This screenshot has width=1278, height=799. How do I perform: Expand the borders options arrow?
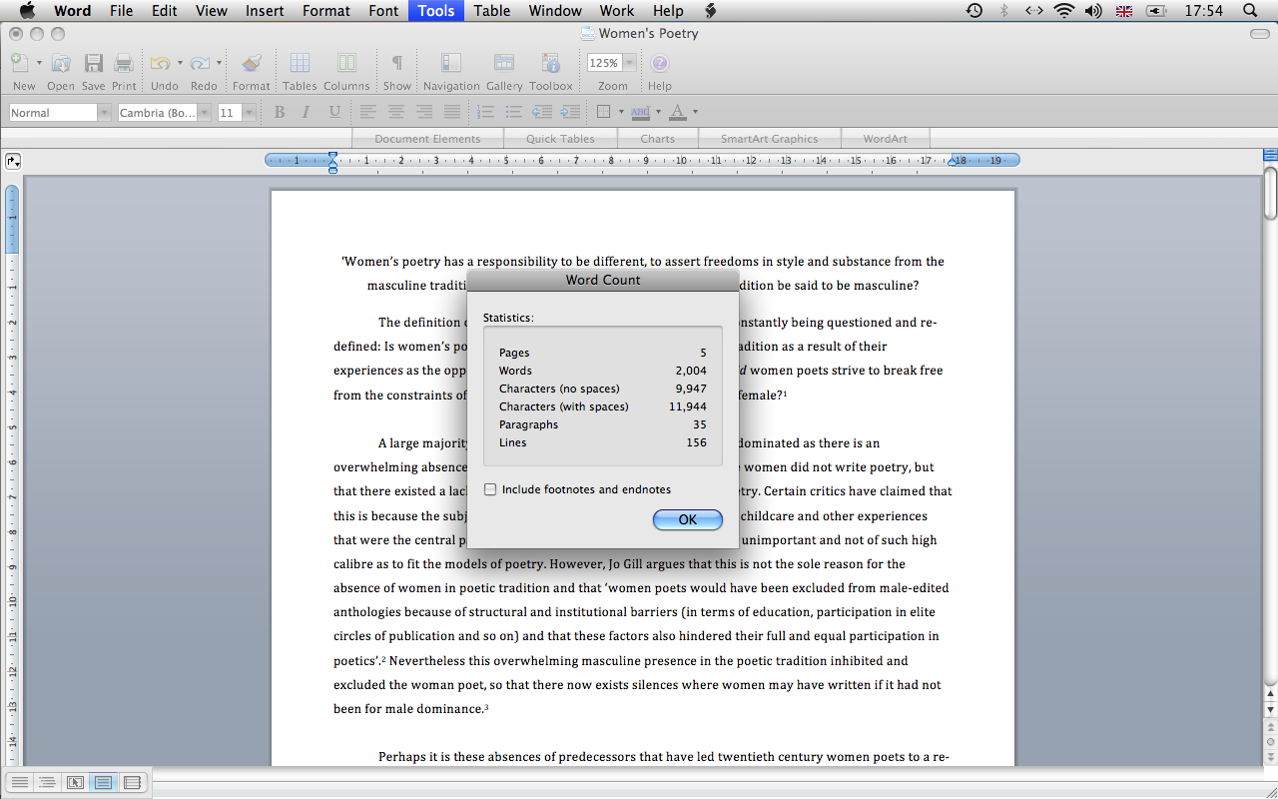click(x=621, y=112)
